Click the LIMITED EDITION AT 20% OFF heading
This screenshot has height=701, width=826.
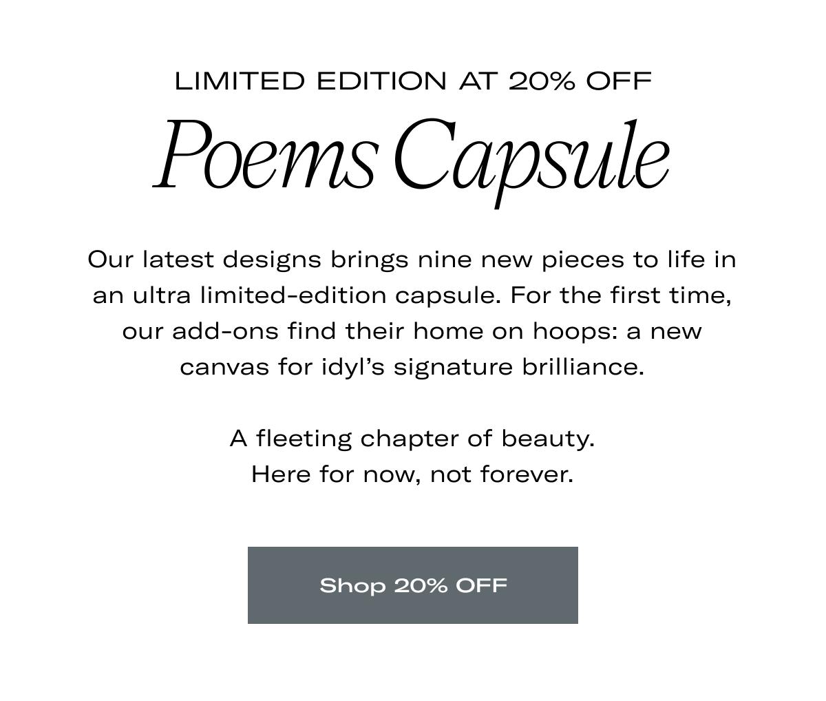coord(413,81)
